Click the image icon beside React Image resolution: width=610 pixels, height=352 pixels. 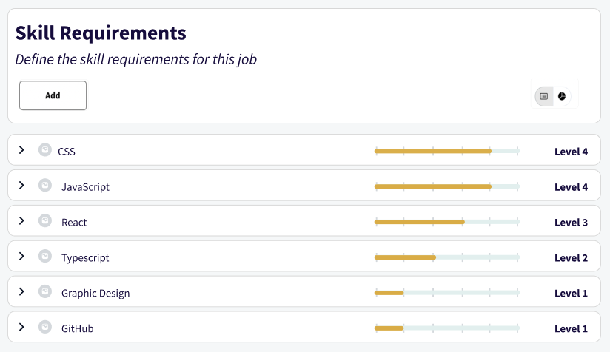[x=45, y=220]
